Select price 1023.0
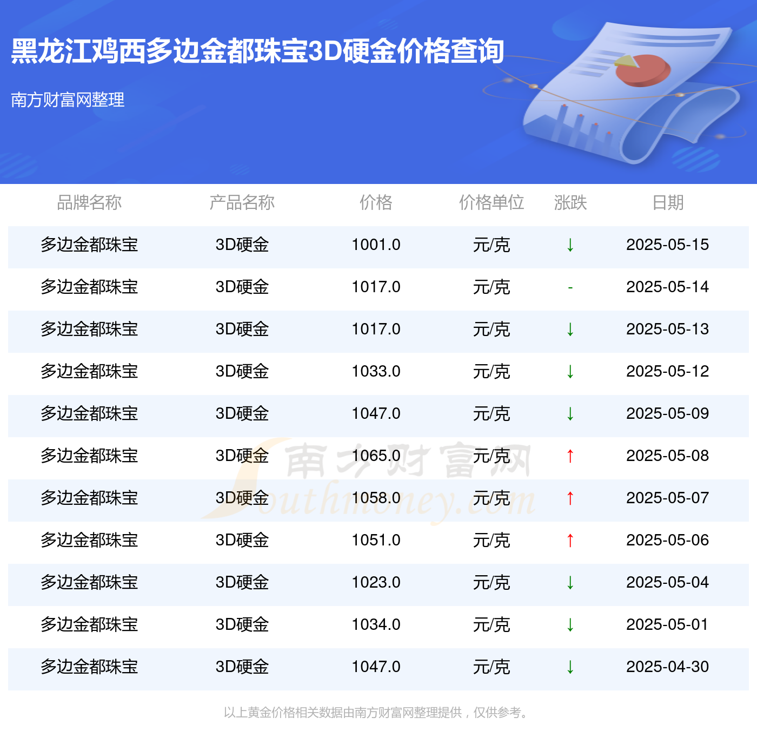Viewport: 757px width, 737px height. click(376, 582)
